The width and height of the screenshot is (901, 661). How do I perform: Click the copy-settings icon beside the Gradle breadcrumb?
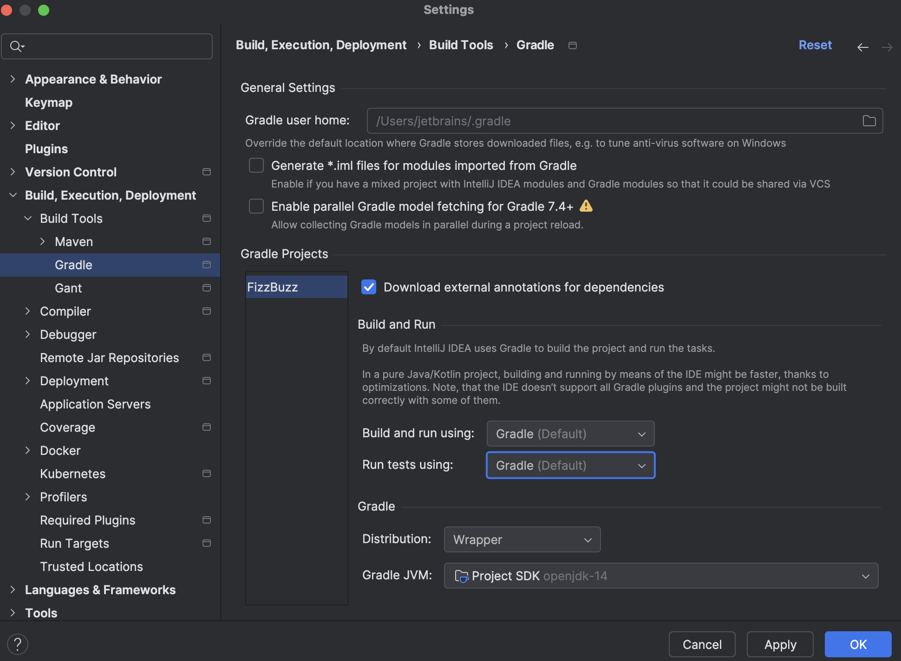572,45
